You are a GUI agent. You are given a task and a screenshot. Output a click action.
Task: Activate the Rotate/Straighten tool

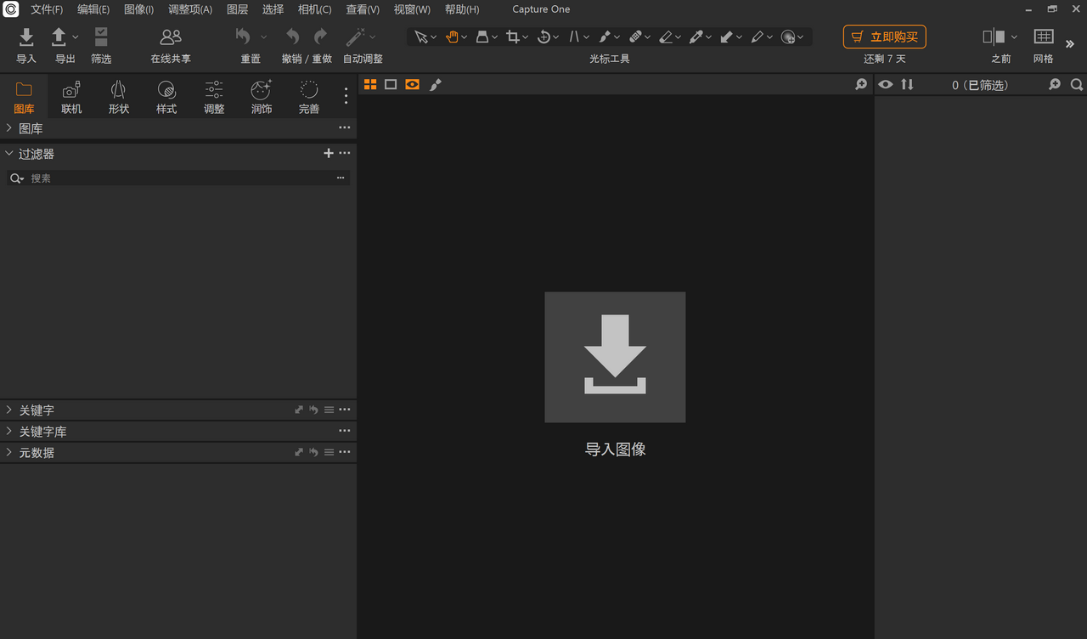tap(544, 37)
